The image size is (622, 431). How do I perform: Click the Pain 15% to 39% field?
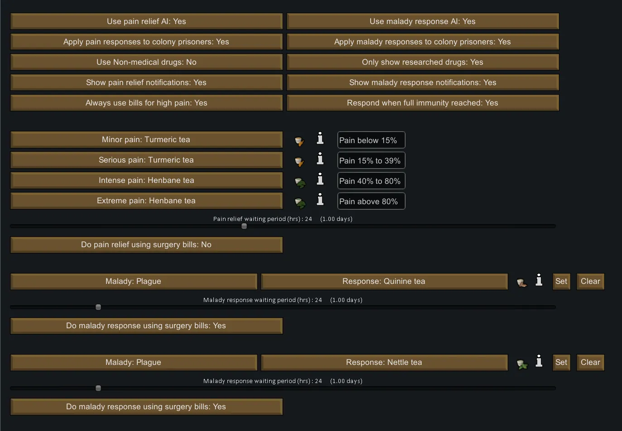click(x=371, y=161)
